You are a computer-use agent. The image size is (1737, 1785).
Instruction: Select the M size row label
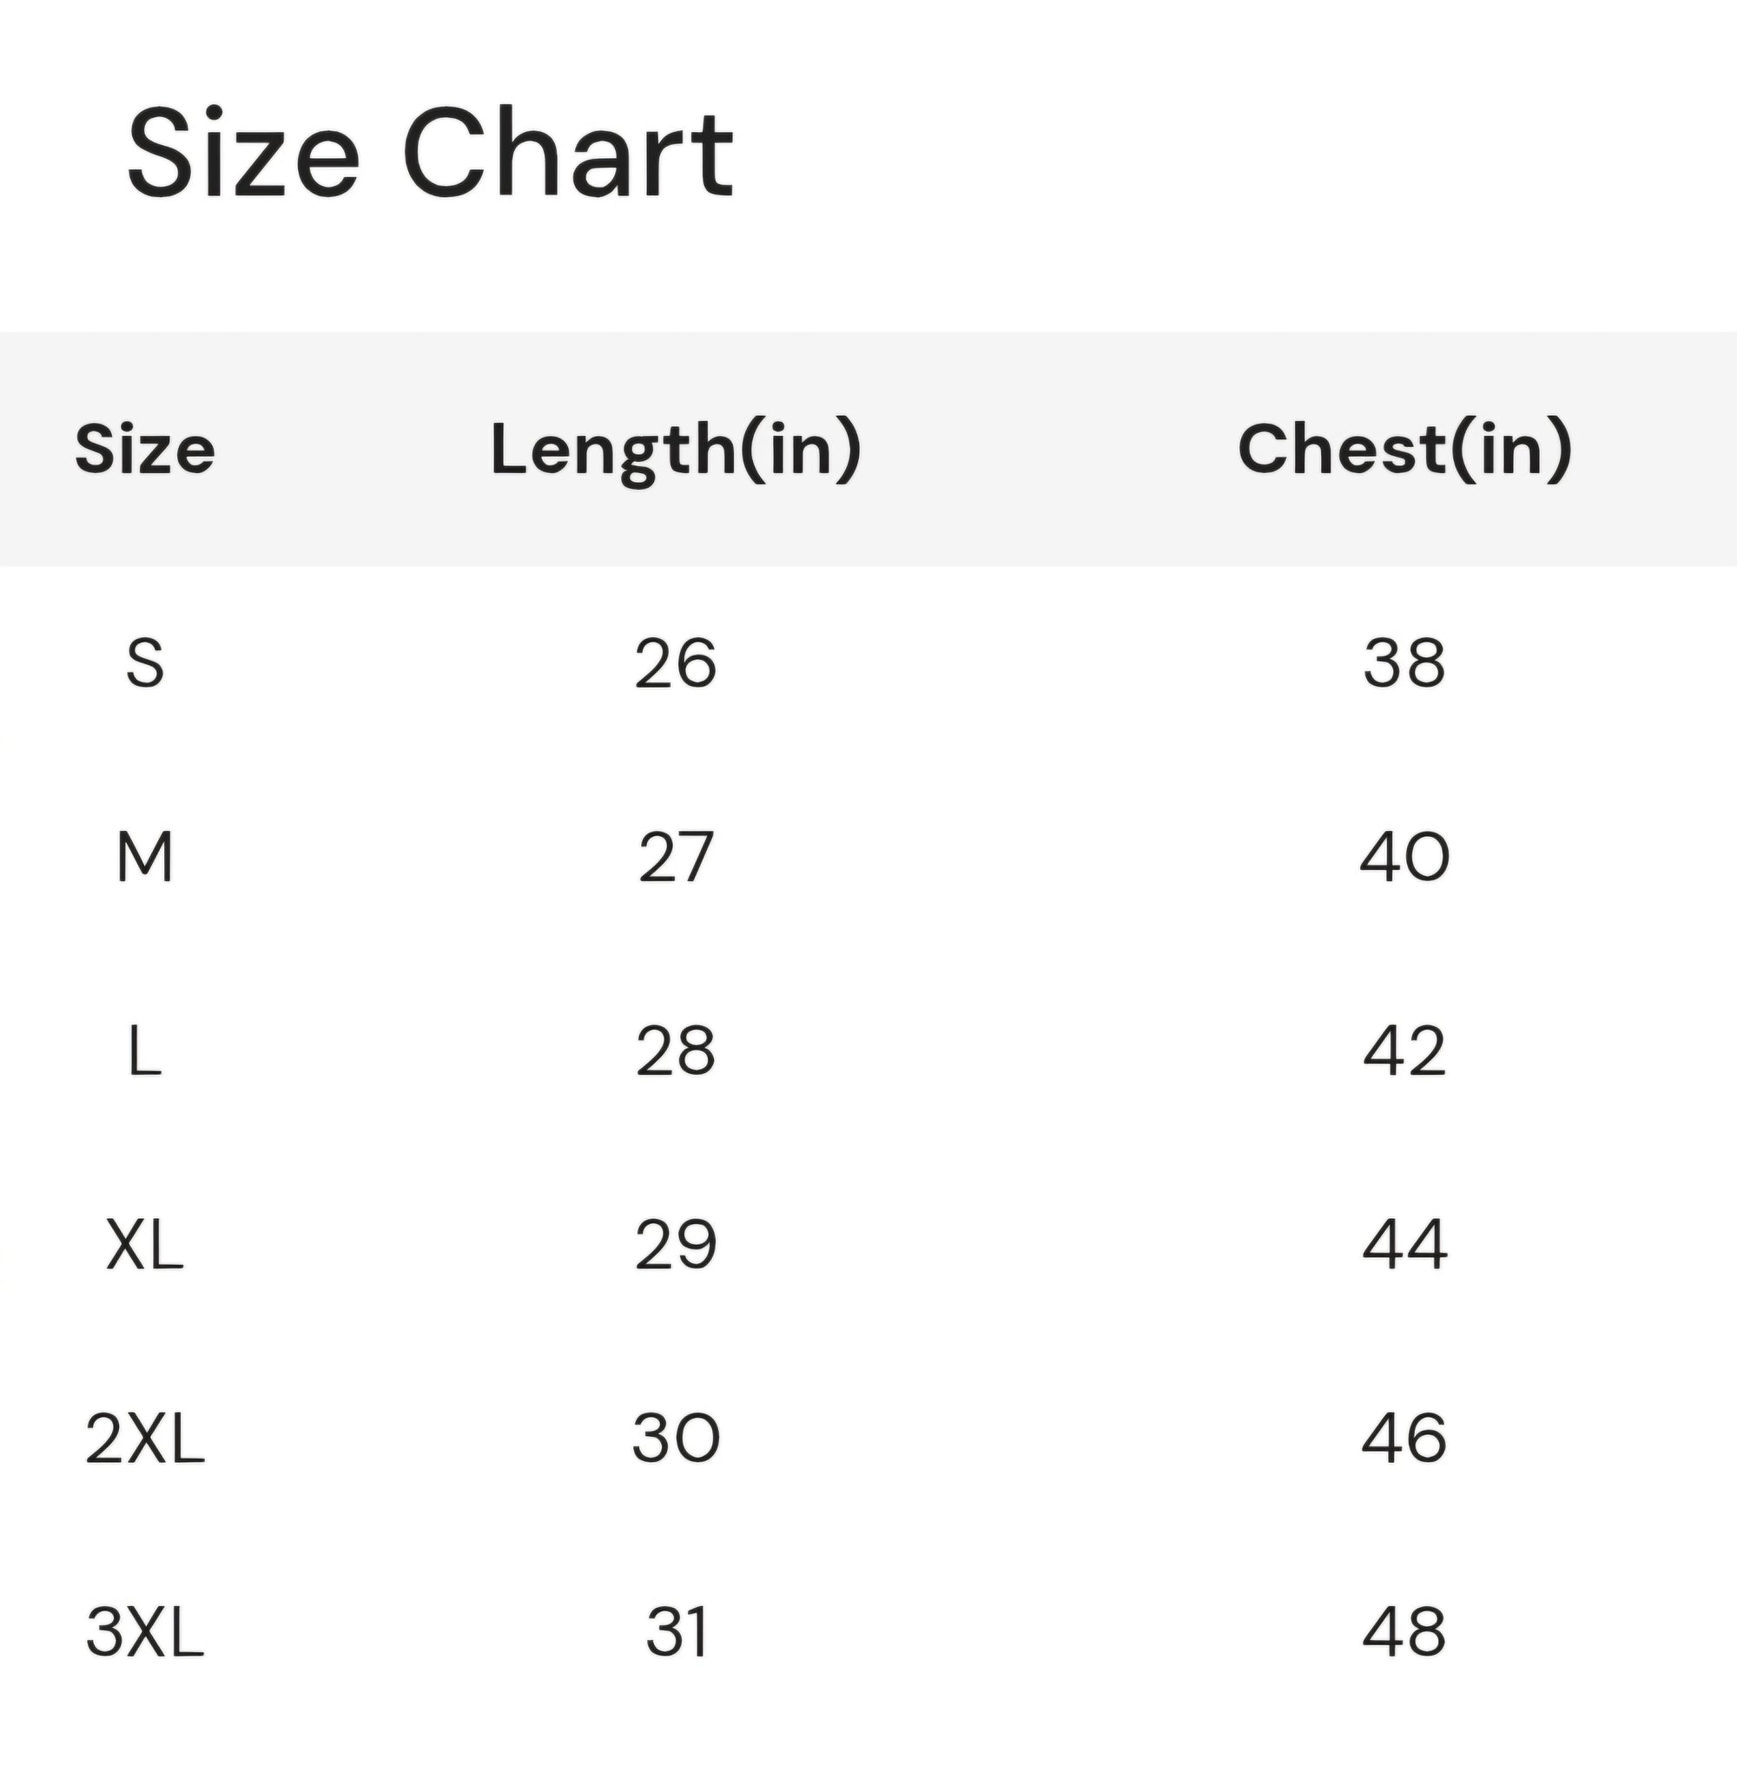pos(145,858)
